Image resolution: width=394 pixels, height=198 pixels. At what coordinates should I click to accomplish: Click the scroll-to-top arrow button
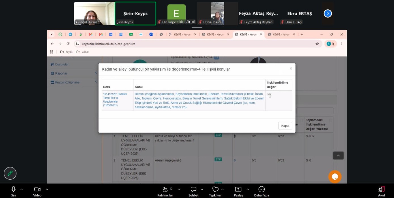(x=338, y=155)
